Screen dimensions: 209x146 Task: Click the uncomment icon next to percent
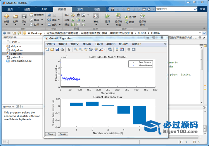[x=78, y=20]
